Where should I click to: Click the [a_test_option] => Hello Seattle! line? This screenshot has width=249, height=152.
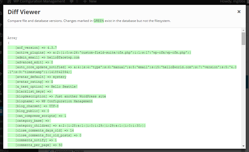[42, 87]
